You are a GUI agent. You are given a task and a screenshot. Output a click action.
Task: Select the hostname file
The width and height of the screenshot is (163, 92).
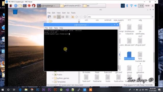(97, 78)
